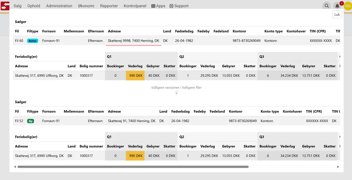Click 'Efternavn' value in Fil 60 row
The height and width of the screenshot is (180, 352).
point(95,41)
